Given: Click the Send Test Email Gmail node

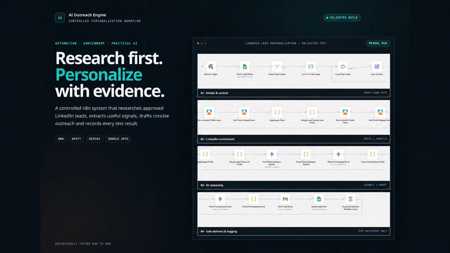Looking at the screenshot, I should pos(285,199).
